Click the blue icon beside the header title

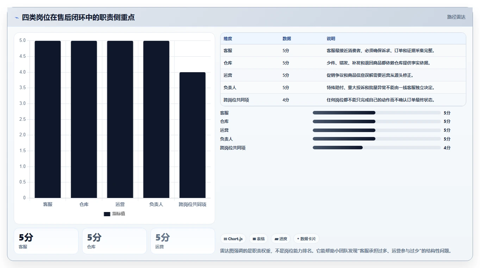tap(17, 18)
